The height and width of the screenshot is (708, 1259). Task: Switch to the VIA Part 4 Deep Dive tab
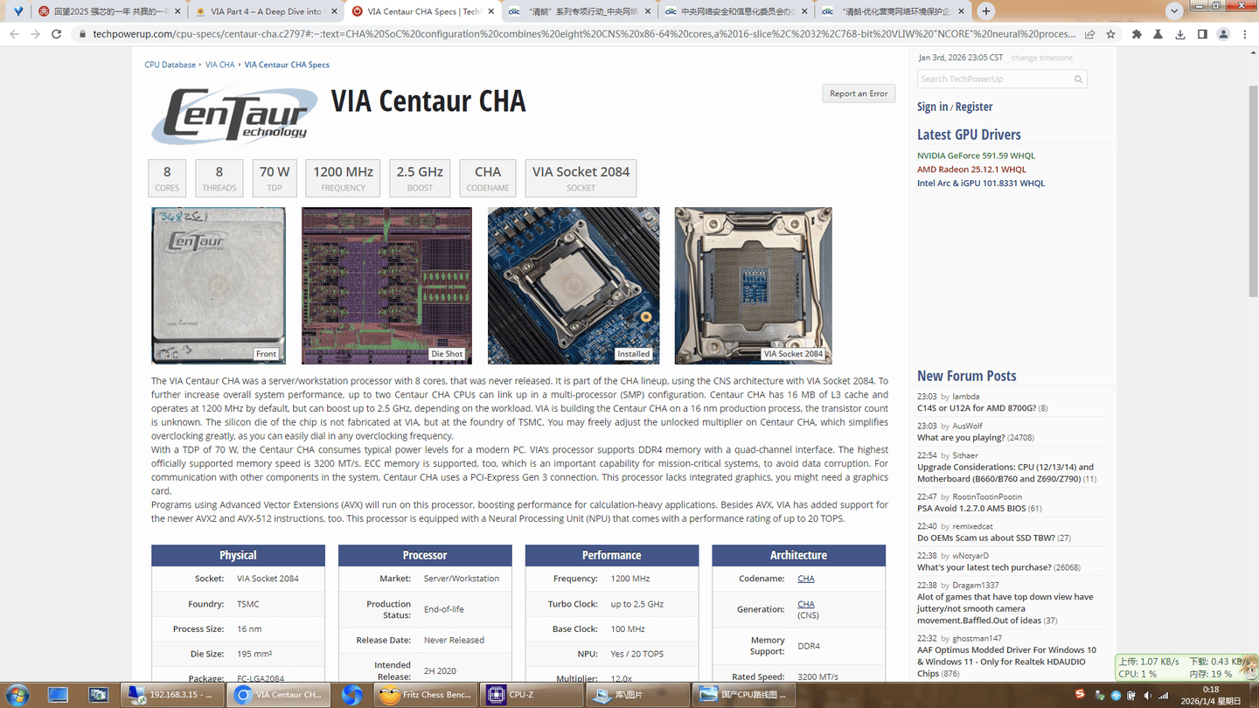tap(264, 11)
